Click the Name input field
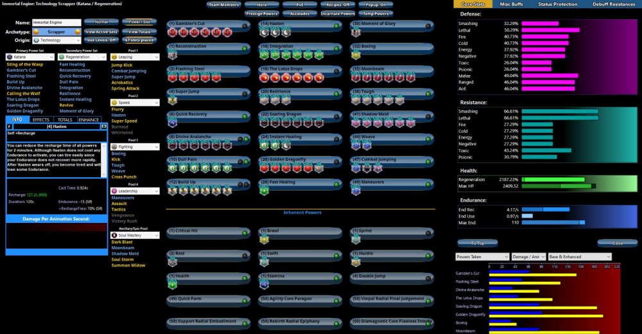This screenshot has height=334, width=642. [x=56, y=22]
